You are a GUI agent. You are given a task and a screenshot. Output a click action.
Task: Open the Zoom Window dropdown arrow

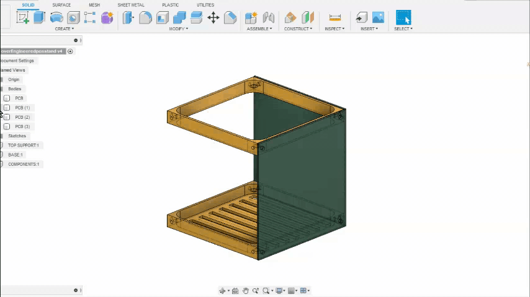pyautogui.click(x=272, y=291)
